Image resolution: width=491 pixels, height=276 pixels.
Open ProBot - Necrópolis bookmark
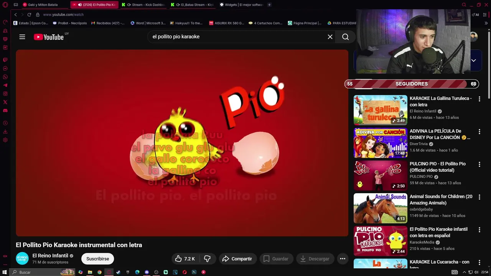(70, 23)
